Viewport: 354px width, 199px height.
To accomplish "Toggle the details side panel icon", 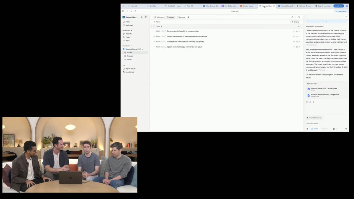I will click(x=299, y=17).
